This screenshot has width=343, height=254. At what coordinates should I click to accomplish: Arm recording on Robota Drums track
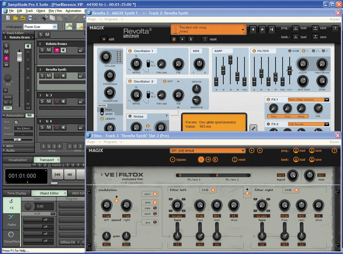tap(56, 50)
